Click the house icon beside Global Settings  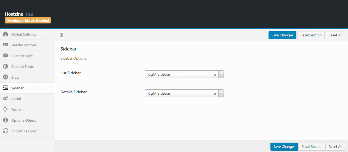(6, 34)
